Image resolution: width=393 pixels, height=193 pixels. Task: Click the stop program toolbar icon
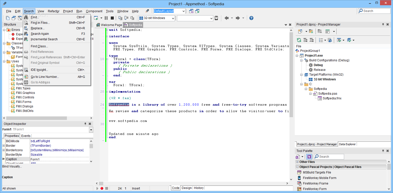click(112, 18)
